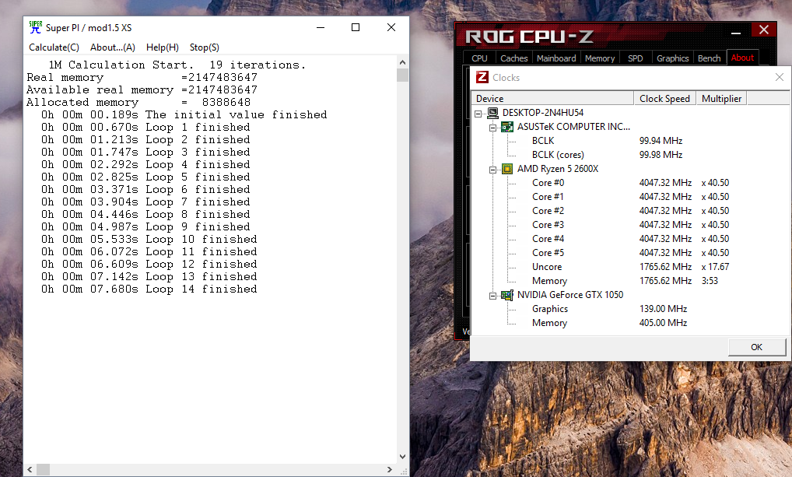The height and width of the screenshot is (477, 792).
Task: Click the Super PI horizontal scrollbar right arrow
Action: (389, 469)
